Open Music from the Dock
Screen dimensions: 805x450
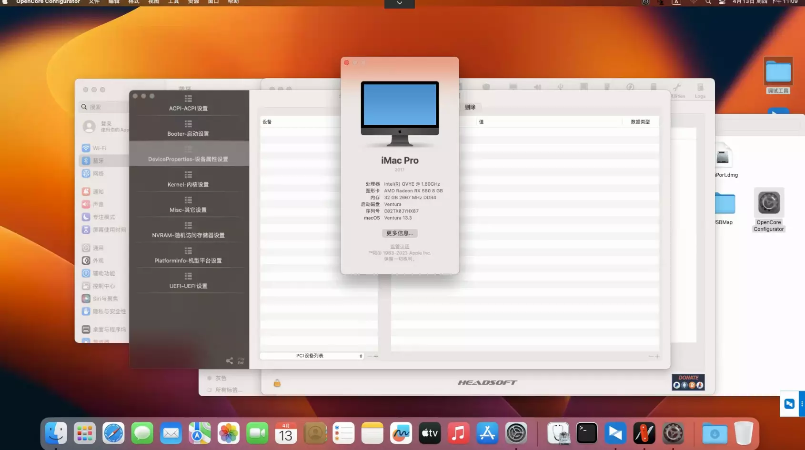[x=458, y=433]
